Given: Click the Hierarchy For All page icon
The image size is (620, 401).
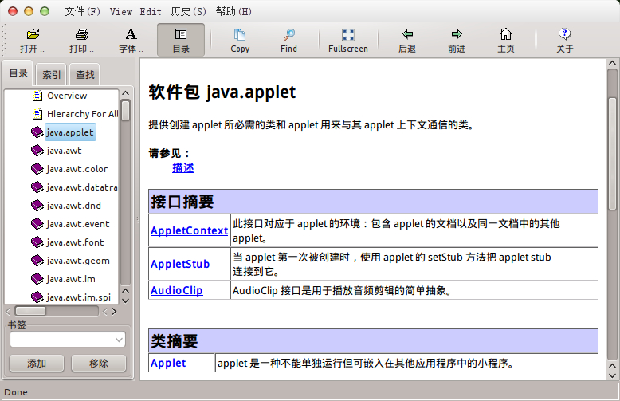Looking at the screenshot, I should click(x=37, y=114).
